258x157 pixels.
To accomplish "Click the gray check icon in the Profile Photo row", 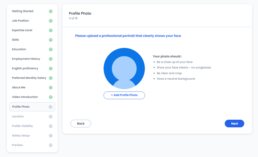I will pyautogui.click(x=51, y=107).
